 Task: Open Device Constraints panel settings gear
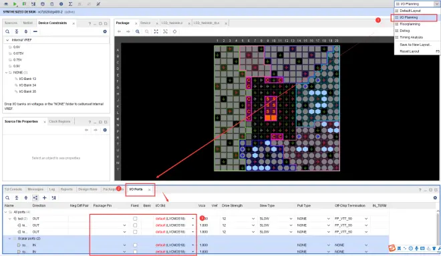click(105, 31)
